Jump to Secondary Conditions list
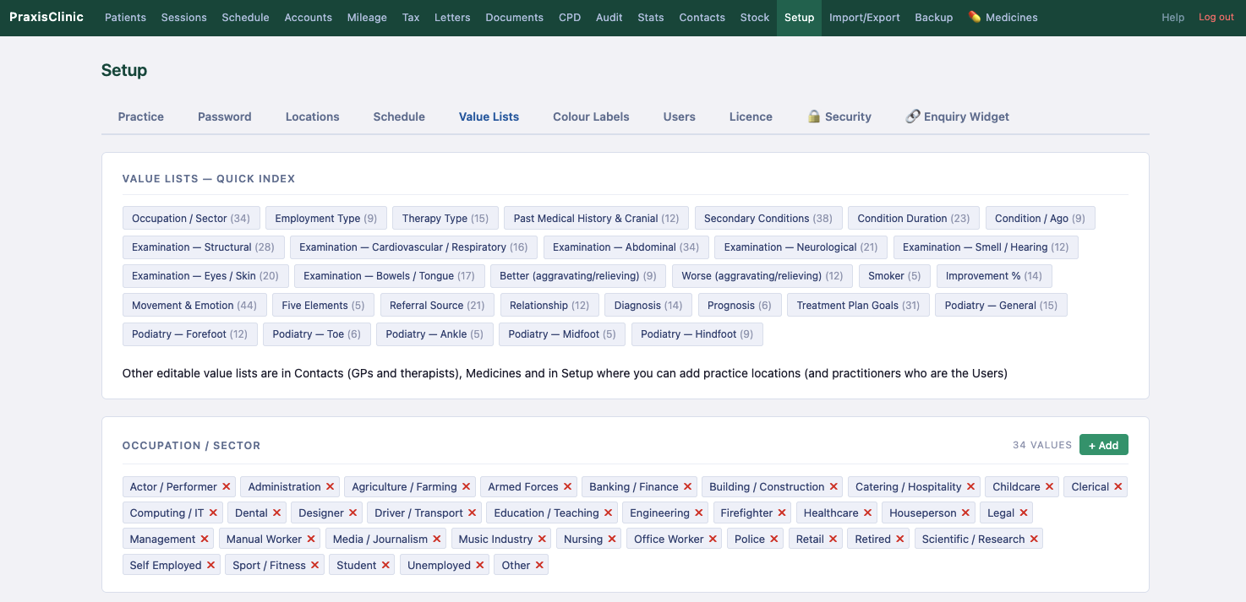This screenshot has width=1246, height=602. coord(768,218)
